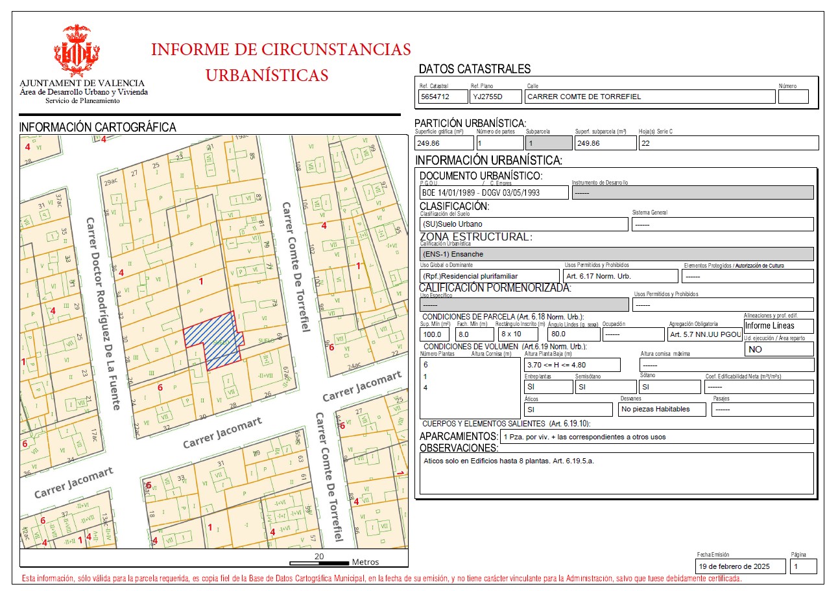
Task: Click the empty Número field
Action: (793, 97)
